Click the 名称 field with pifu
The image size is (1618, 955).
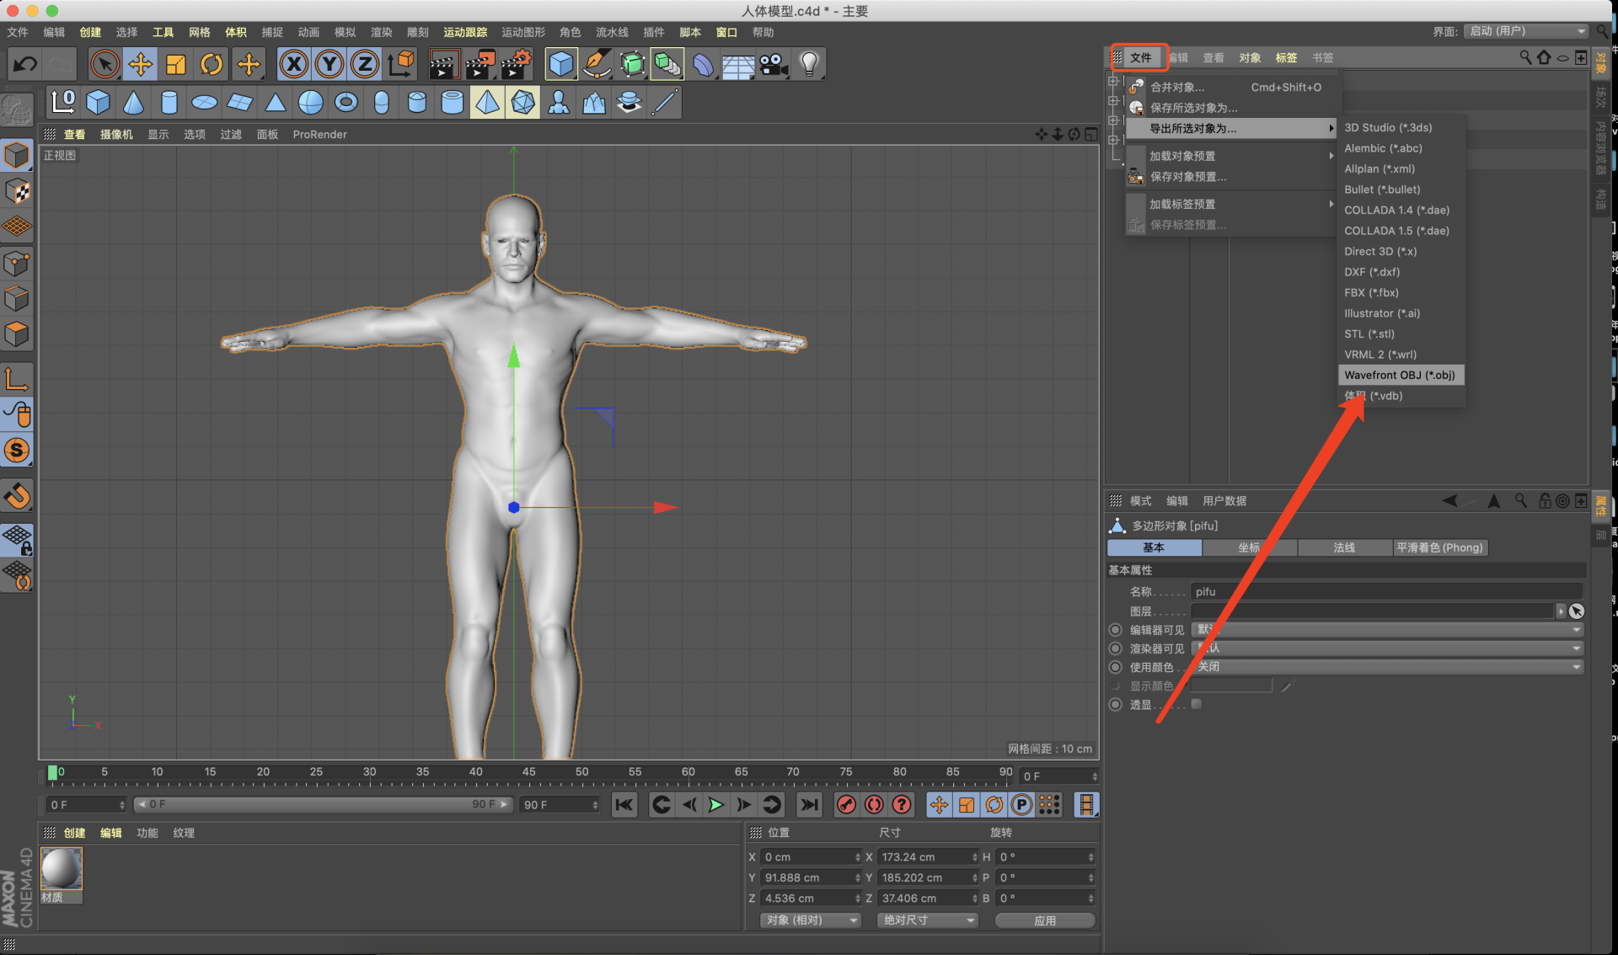pos(1386,592)
